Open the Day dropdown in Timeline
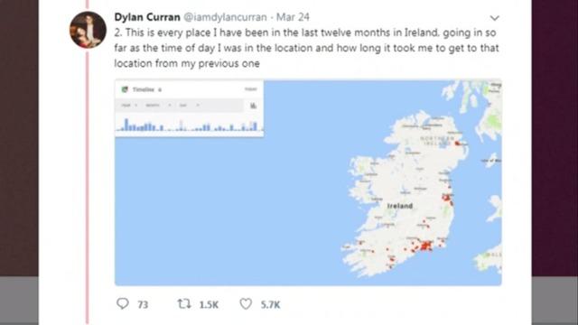578x325 pixels. pos(189,106)
